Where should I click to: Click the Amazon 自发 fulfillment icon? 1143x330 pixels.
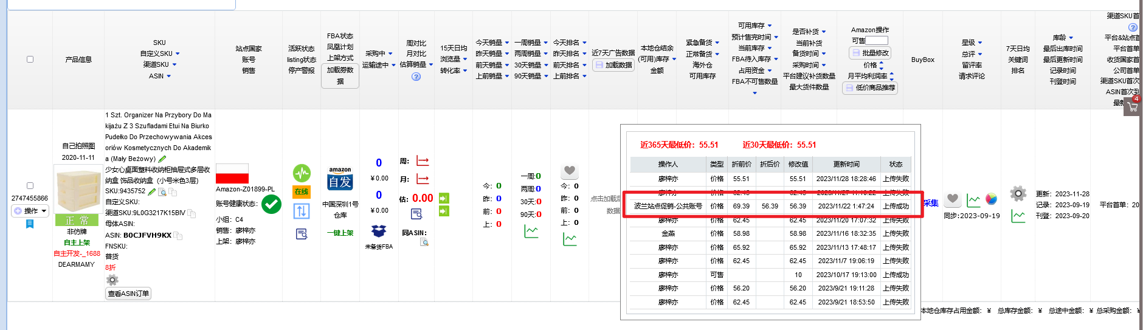[x=340, y=178]
